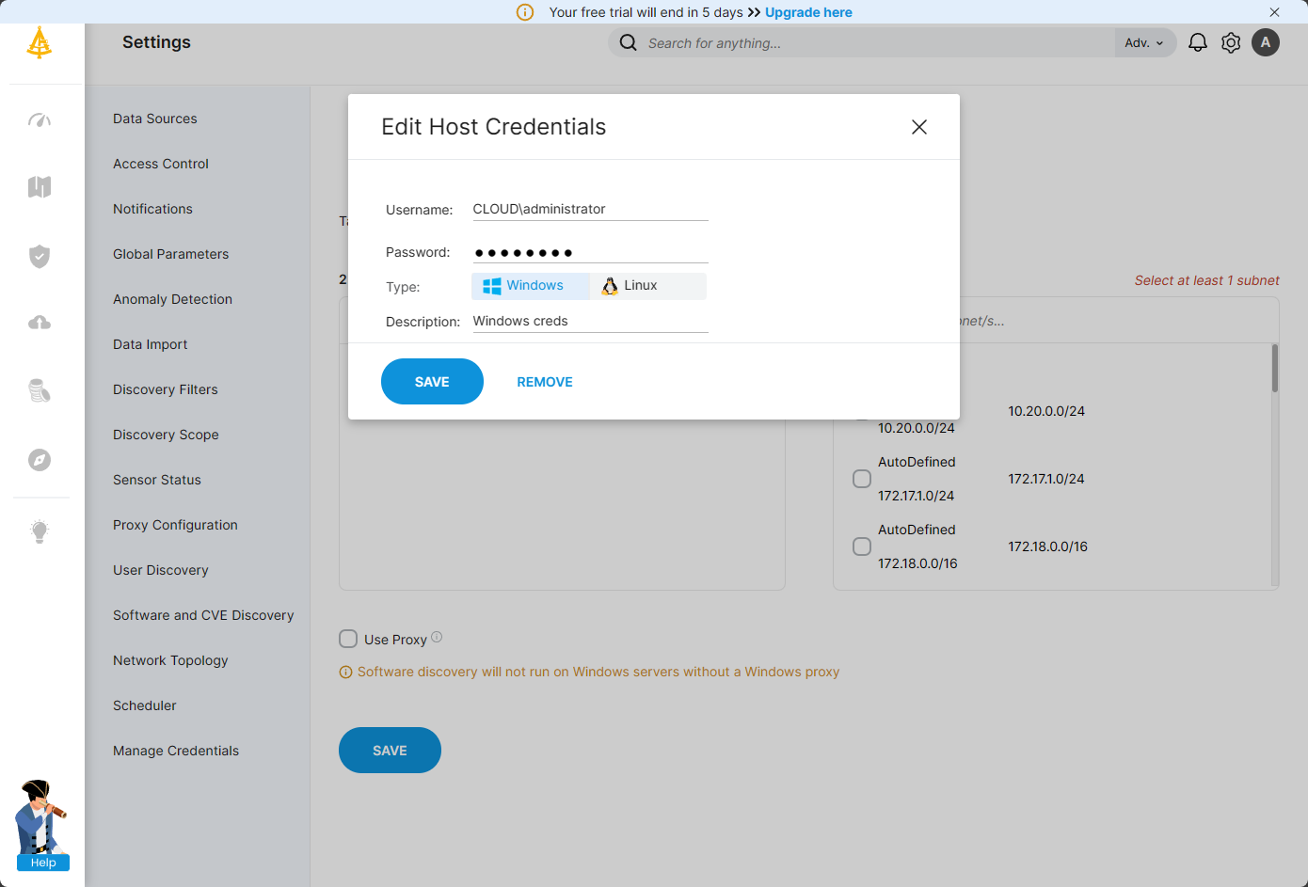Open Access Control settings
The height and width of the screenshot is (887, 1308).
(x=161, y=164)
